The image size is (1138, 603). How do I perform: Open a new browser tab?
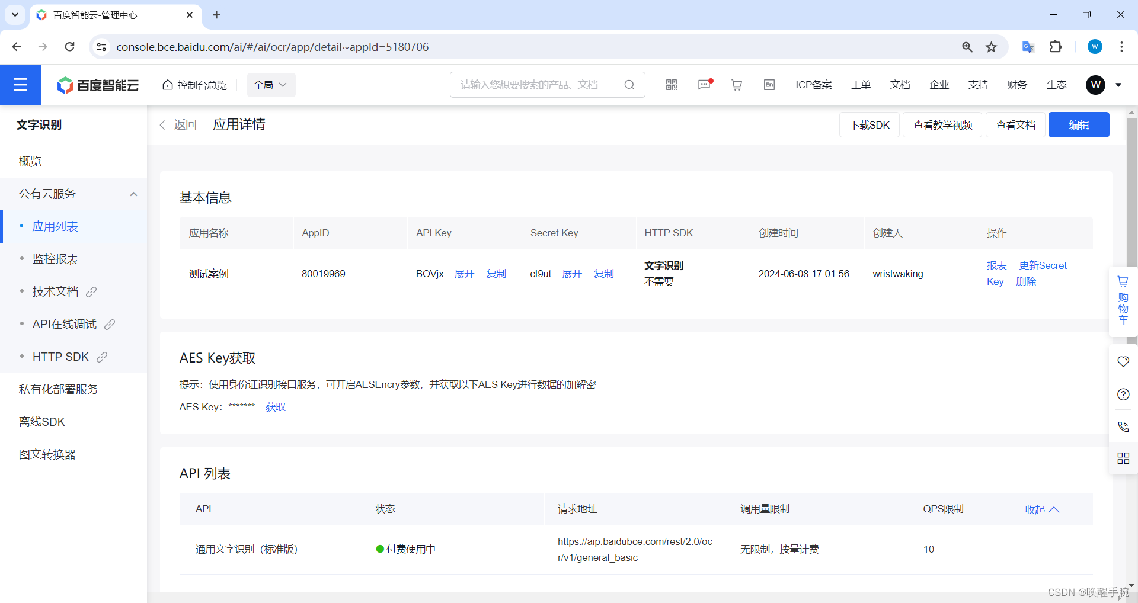pyautogui.click(x=216, y=15)
